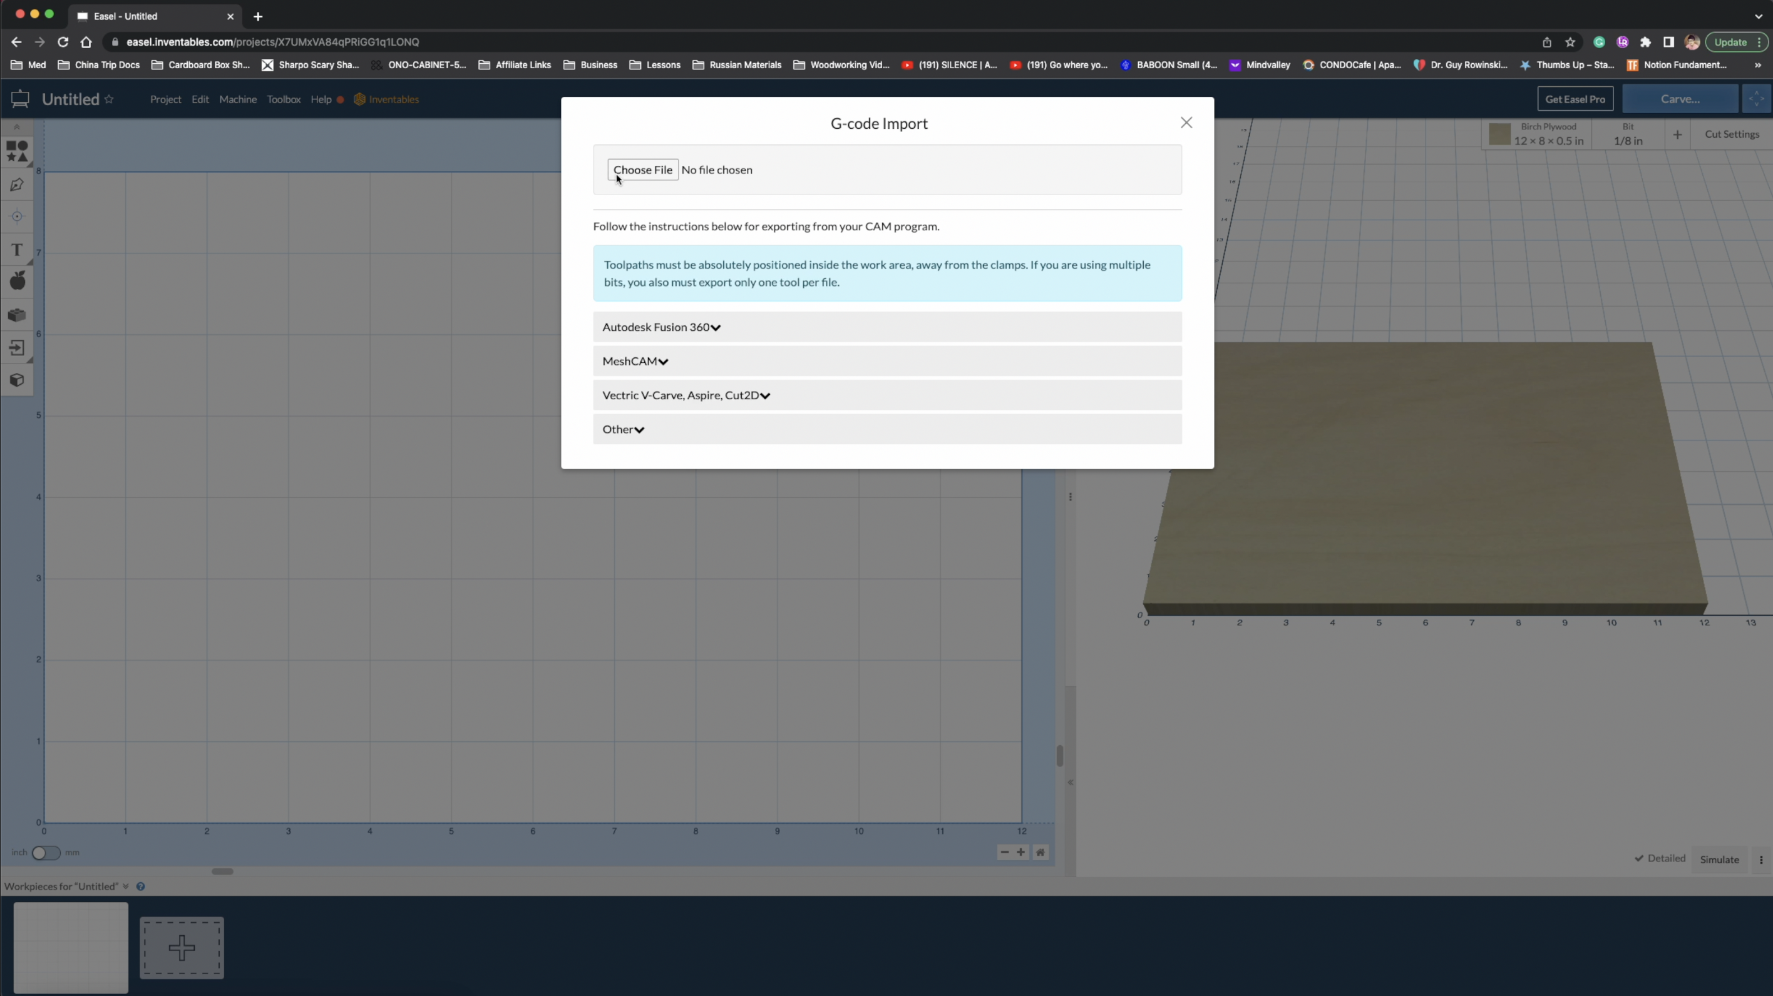This screenshot has width=1773, height=996.
Task: Star the Untitled project title
Action: (109, 99)
